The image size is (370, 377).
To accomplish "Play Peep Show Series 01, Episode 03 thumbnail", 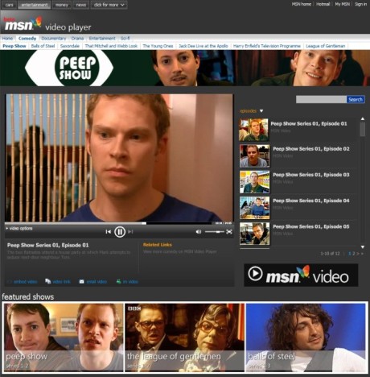I will coord(254,182).
